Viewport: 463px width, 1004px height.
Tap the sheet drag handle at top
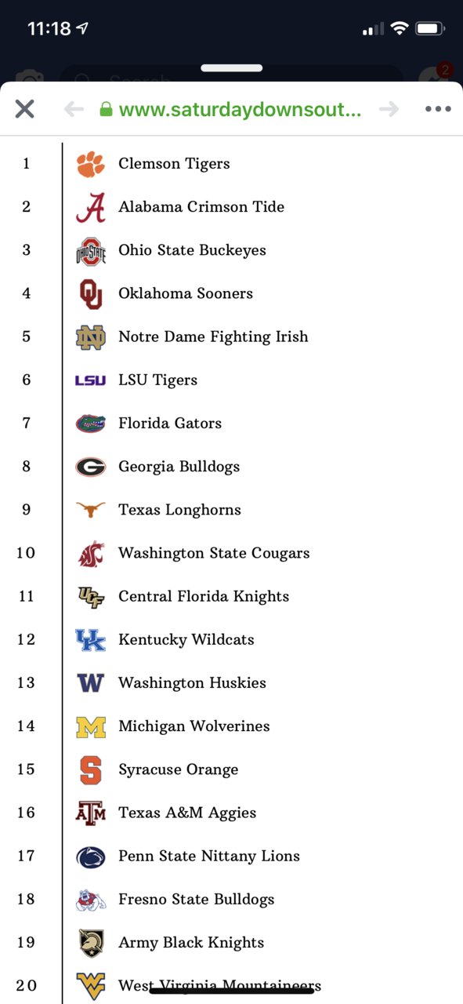tap(231, 68)
